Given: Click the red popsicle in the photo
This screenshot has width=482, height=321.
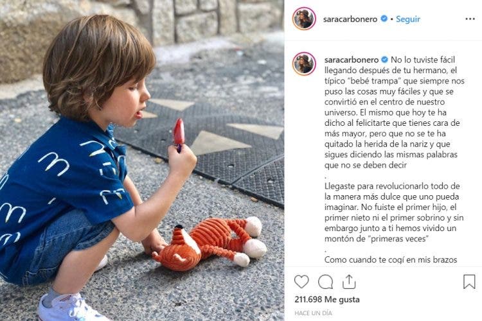Looking at the screenshot, I should 179,135.
